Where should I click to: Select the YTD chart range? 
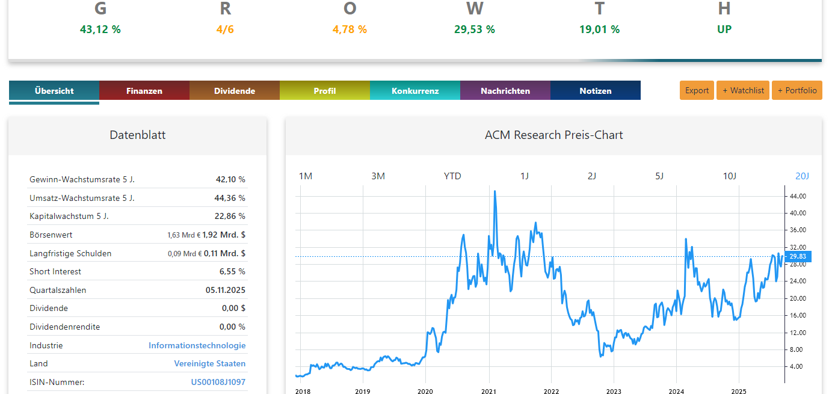[x=452, y=176]
